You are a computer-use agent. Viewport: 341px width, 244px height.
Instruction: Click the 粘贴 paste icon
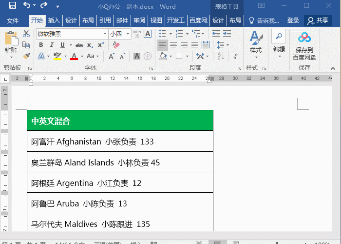pyautogui.click(x=11, y=39)
